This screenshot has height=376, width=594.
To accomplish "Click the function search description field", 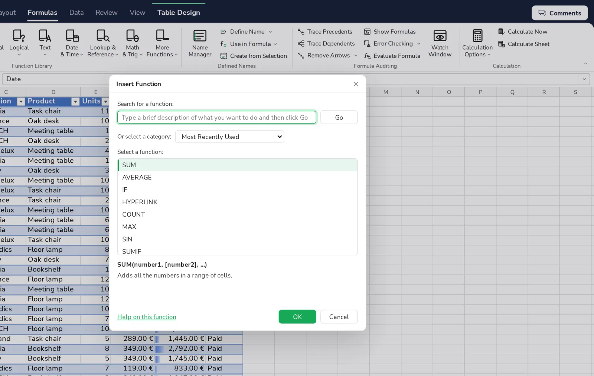I will [217, 118].
